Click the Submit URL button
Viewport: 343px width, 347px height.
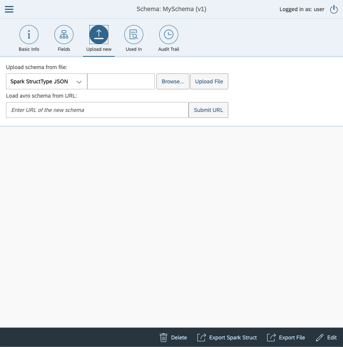pyautogui.click(x=208, y=110)
